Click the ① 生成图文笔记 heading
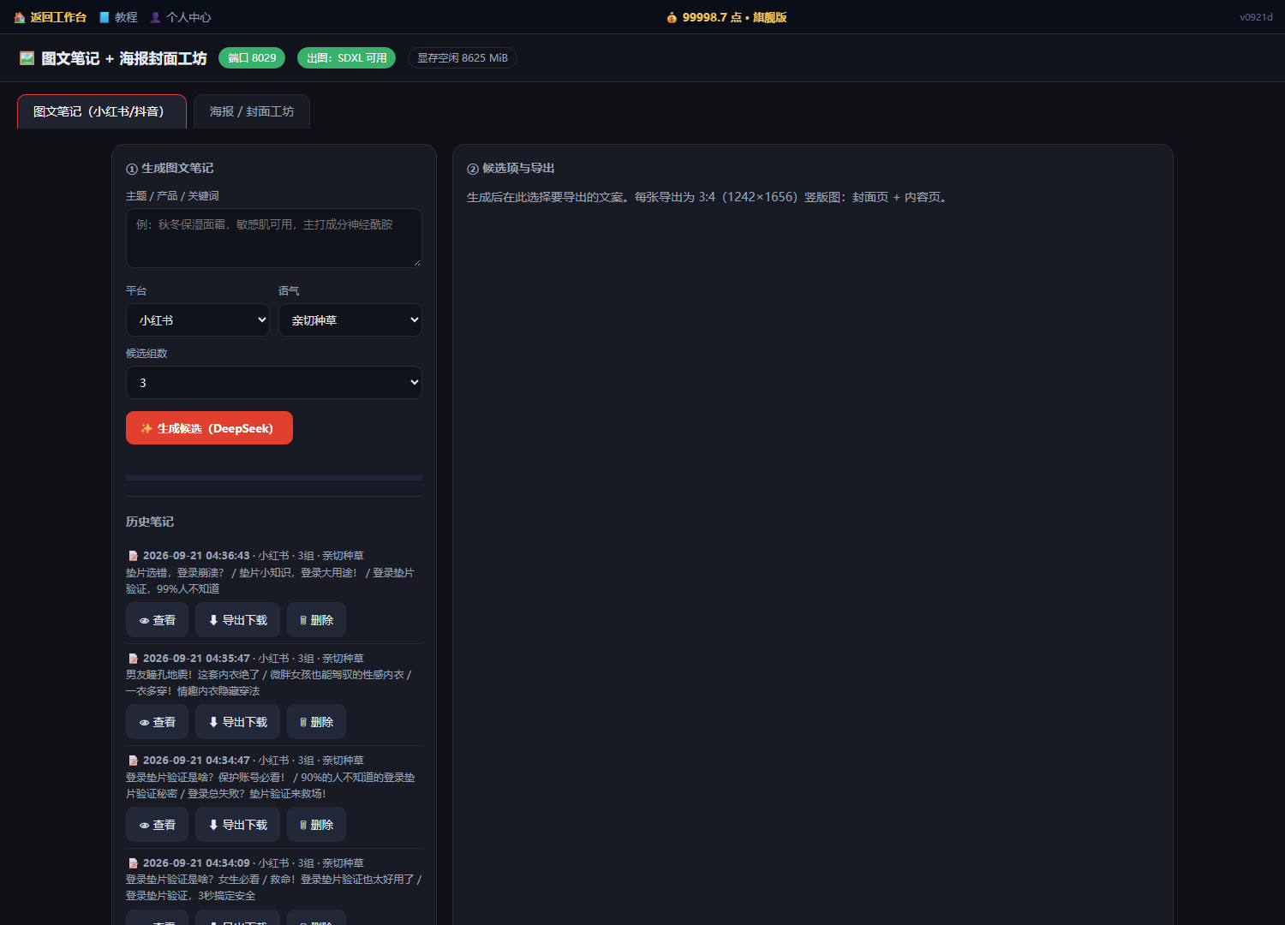The width and height of the screenshot is (1285, 925). tap(170, 168)
